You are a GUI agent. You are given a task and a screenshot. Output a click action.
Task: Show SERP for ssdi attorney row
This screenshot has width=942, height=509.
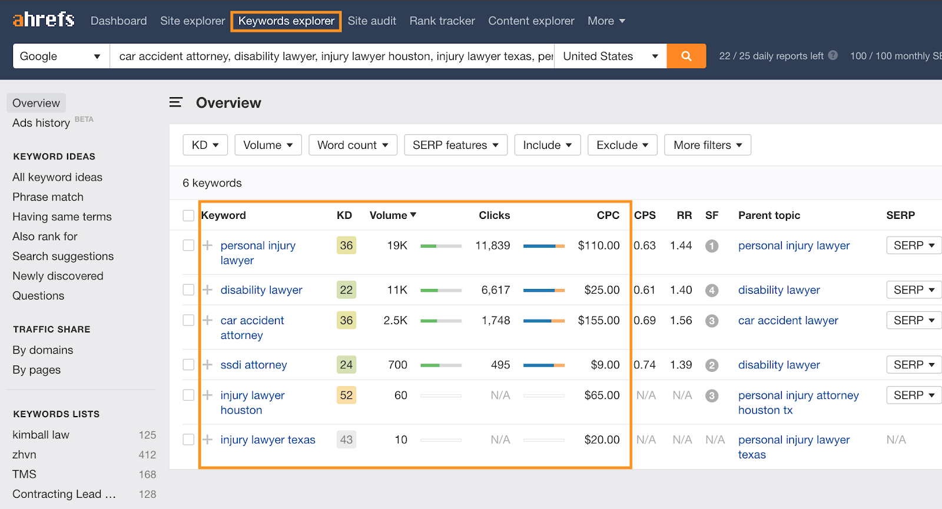[914, 365]
